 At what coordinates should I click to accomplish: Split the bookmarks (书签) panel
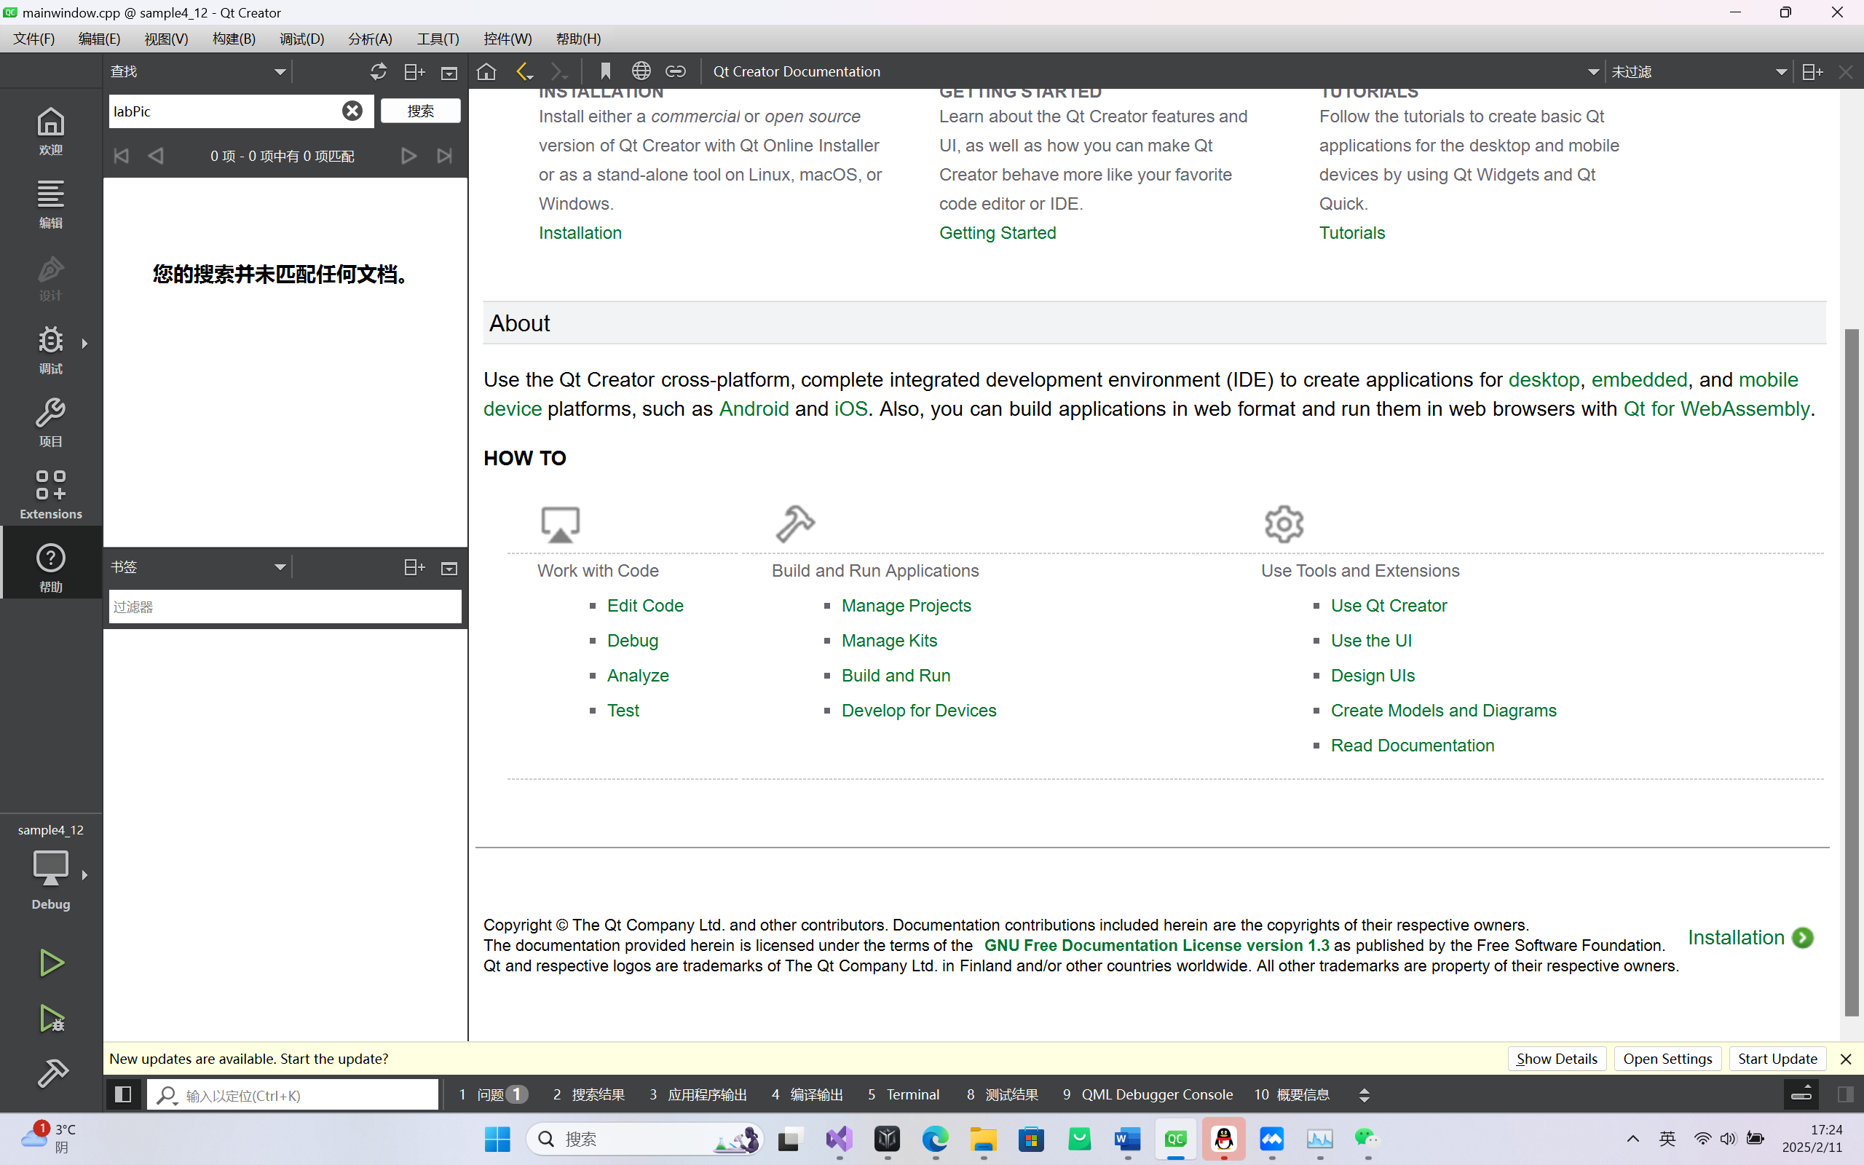tap(414, 568)
